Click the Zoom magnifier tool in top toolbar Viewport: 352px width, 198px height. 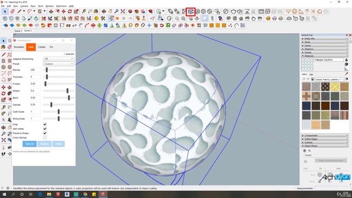pos(116,11)
